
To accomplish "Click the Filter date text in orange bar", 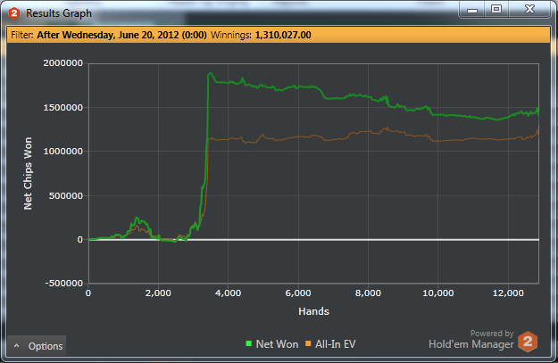I will click(121, 35).
